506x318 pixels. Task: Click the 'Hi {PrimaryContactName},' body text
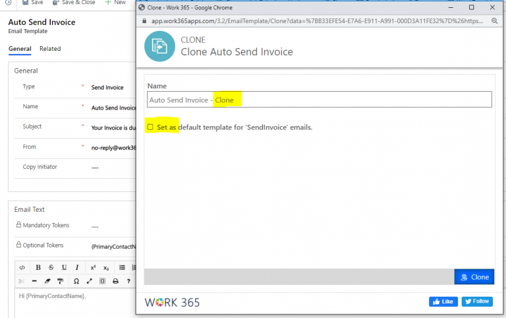[52, 296]
